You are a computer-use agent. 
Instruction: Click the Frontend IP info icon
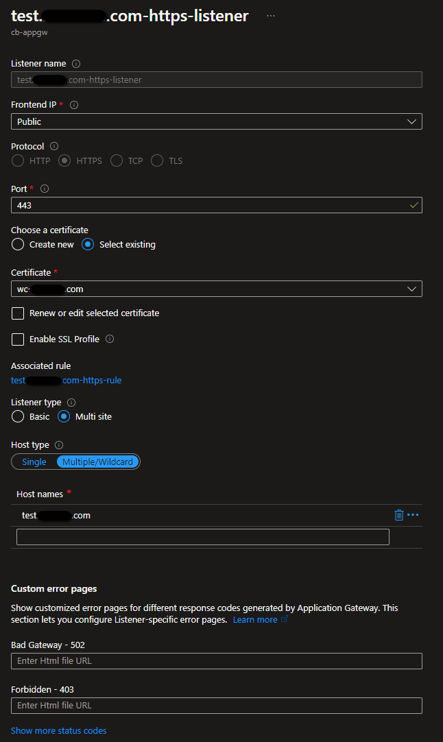pos(74,105)
